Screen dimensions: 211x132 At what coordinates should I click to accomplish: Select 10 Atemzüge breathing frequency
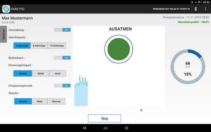click(x=57, y=46)
